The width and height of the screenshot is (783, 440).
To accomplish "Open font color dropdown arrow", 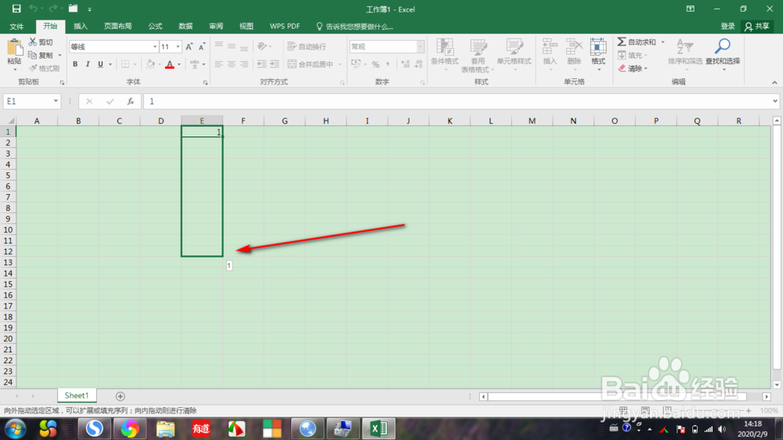I will coord(179,64).
